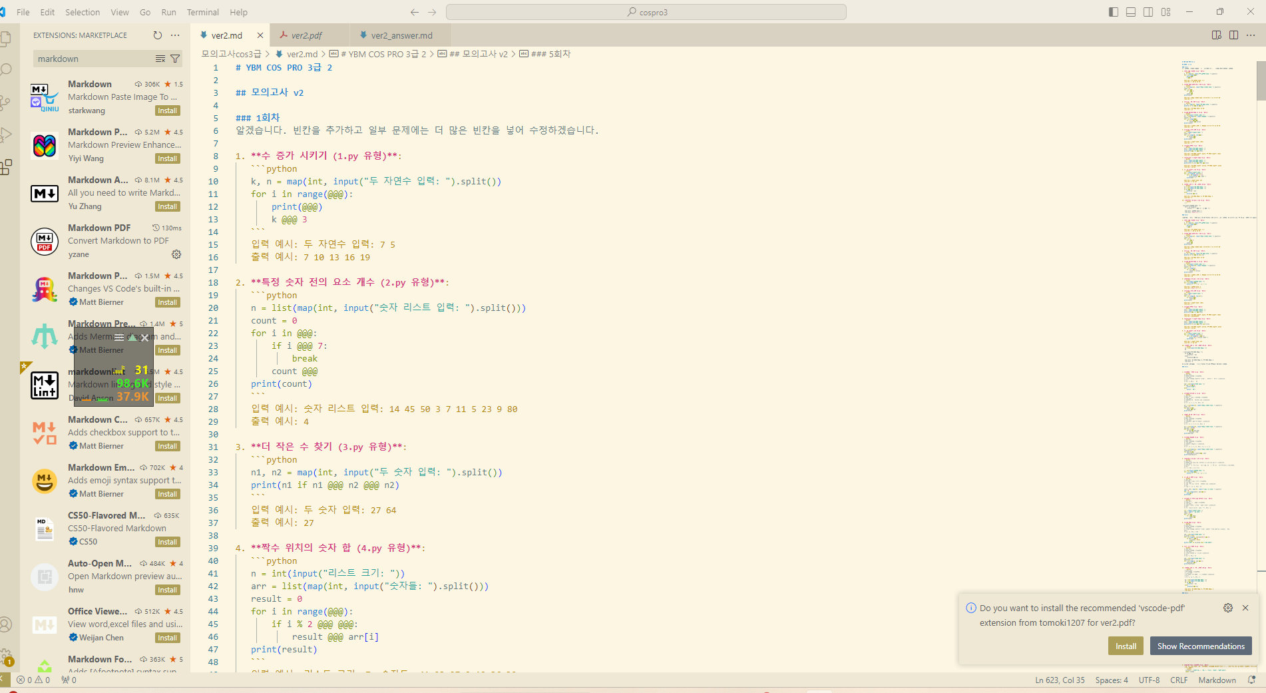Open the Selection menu

[x=83, y=12]
